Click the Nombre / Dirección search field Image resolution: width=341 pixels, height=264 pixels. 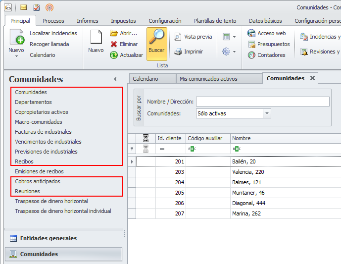(263, 102)
